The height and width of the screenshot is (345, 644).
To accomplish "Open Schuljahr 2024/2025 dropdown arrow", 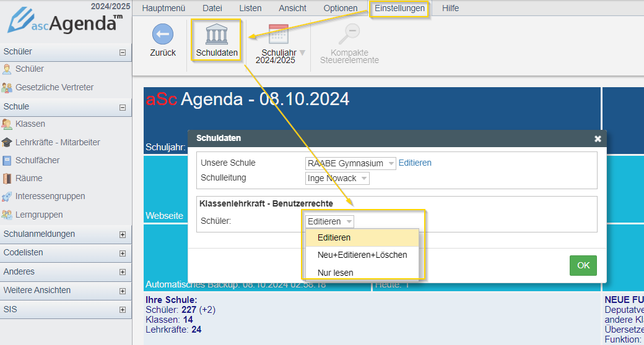I will [x=303, y=53].
